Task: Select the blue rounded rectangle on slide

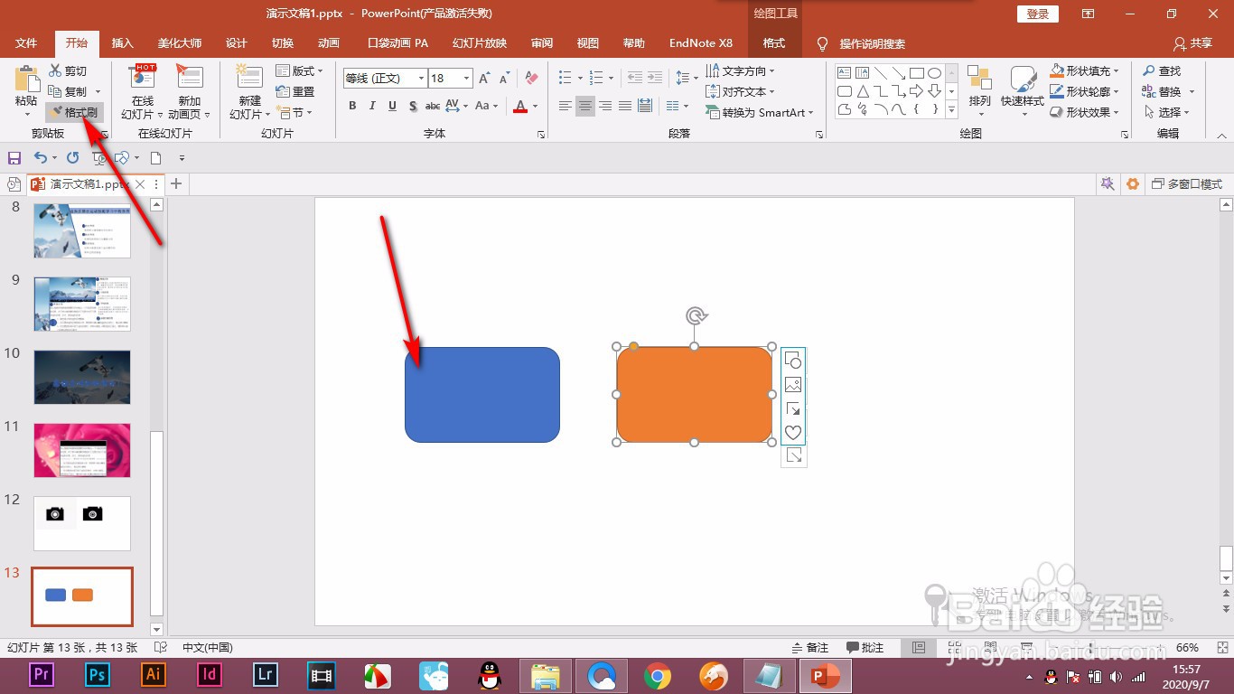Action: coord(482,395)
